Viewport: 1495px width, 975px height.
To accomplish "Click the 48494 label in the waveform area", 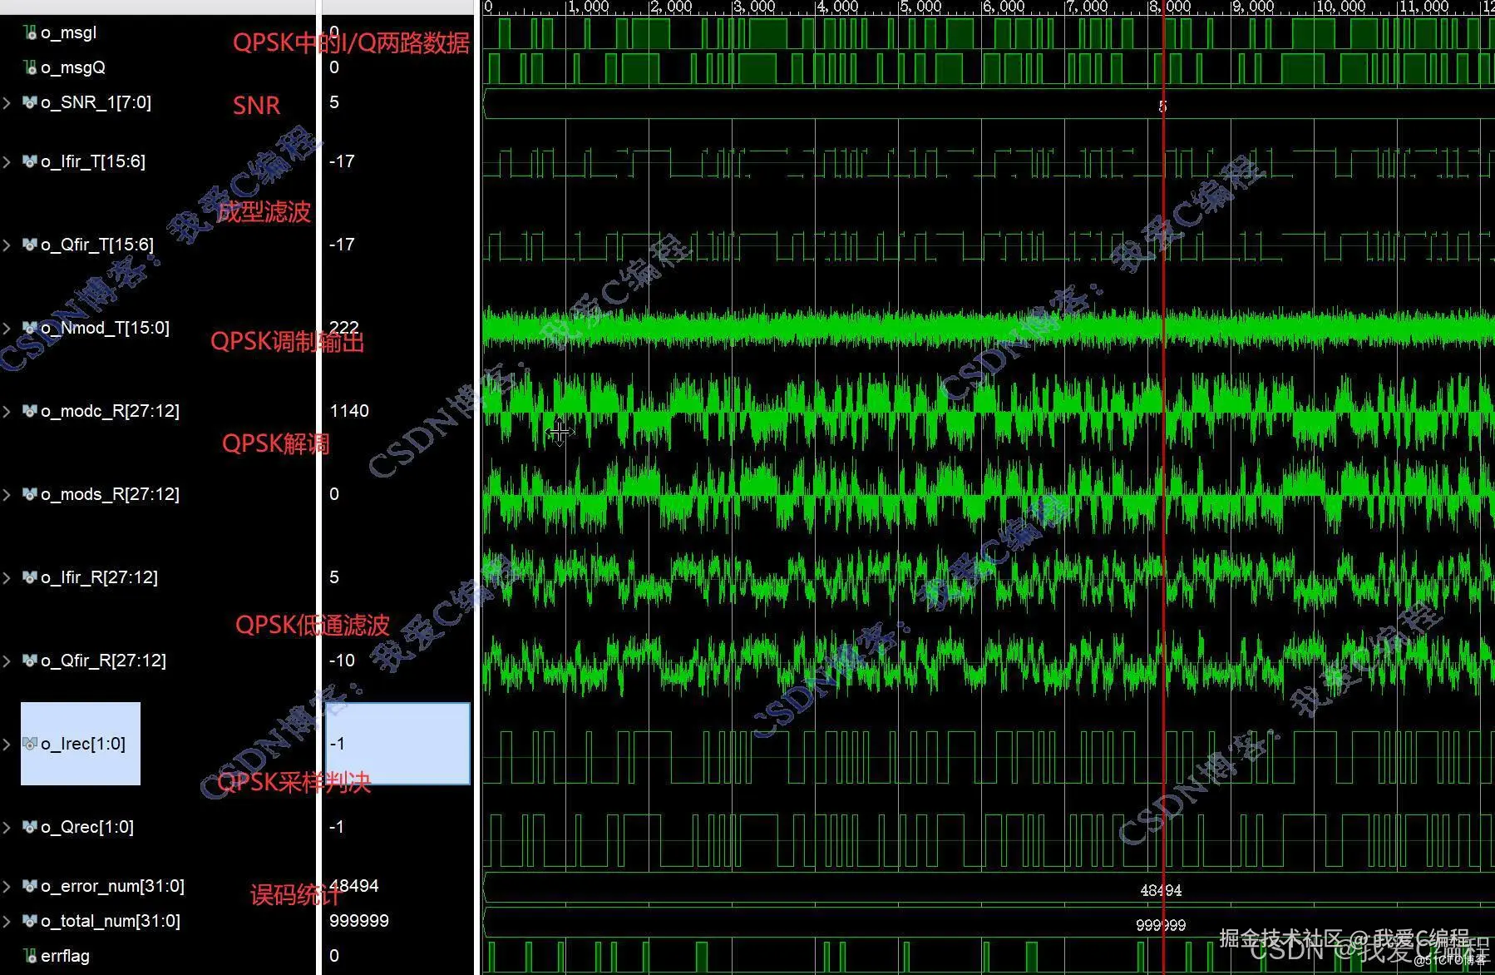I will tap(1161, 890).
